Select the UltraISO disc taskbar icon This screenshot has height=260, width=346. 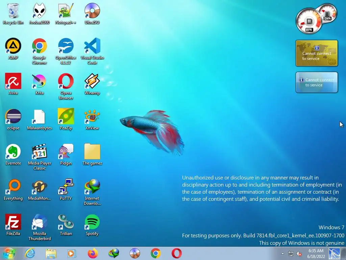click(135, 253)
